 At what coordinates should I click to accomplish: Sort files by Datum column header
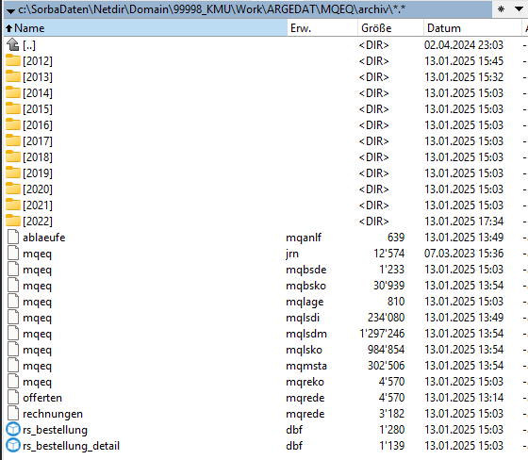tap(472, 28)
